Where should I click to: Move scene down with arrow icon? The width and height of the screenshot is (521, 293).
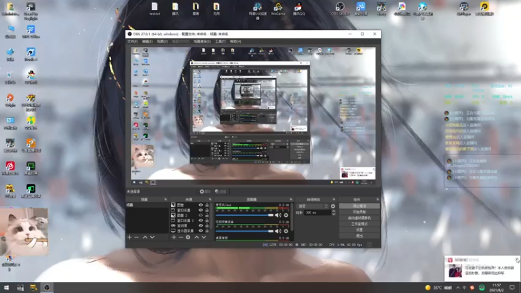pyautogui.click(x=152, y=237)
